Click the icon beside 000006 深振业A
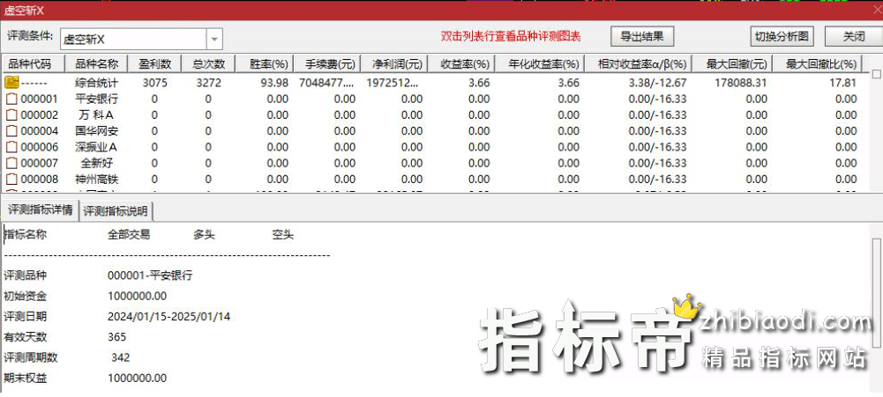 point(11,147)
